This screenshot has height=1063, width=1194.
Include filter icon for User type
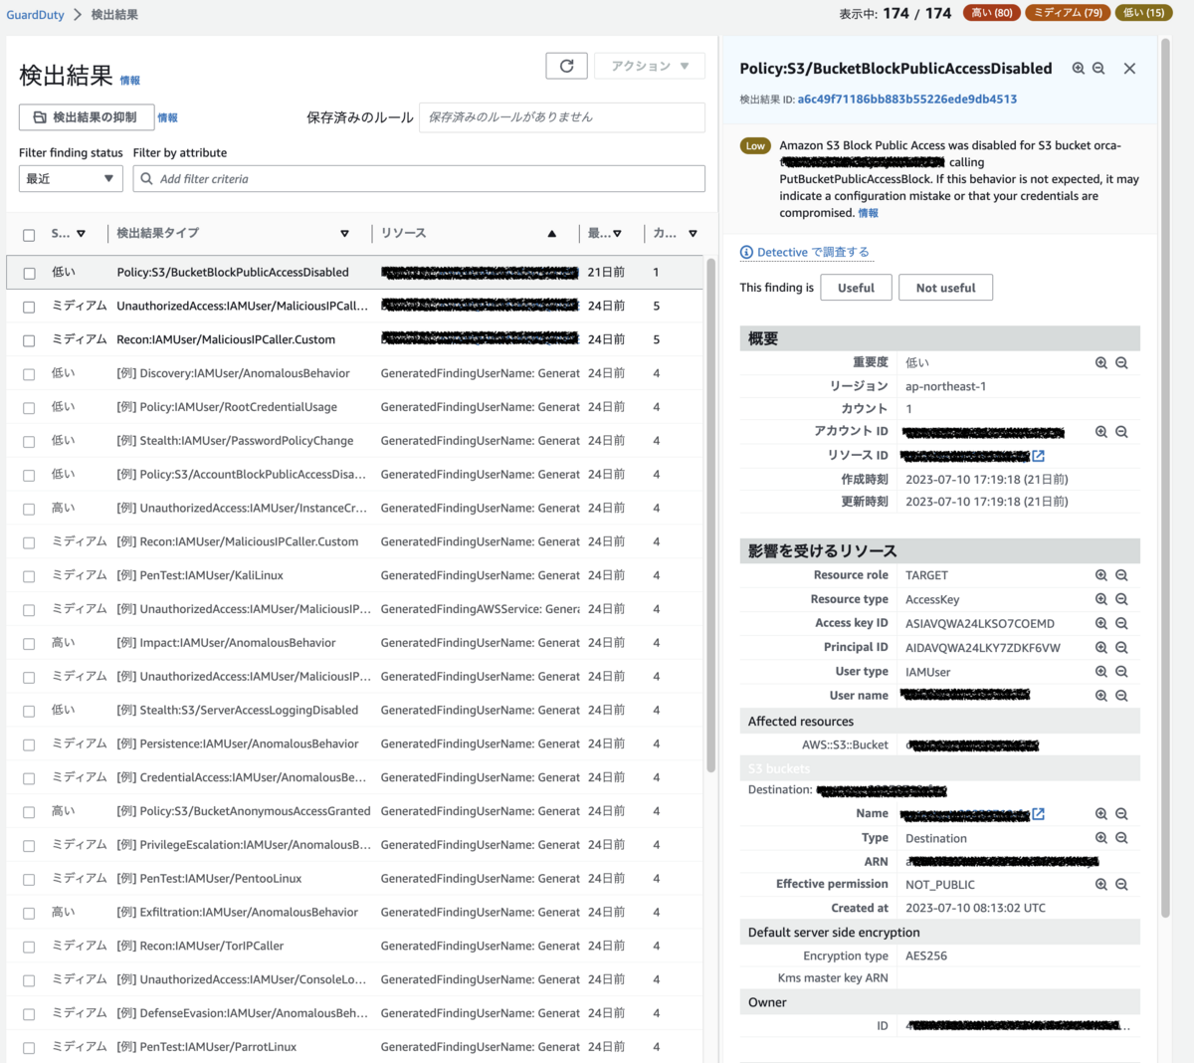[1101, 672]
